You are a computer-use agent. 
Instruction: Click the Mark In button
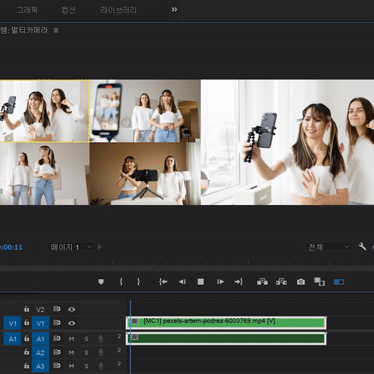(121, 282)
